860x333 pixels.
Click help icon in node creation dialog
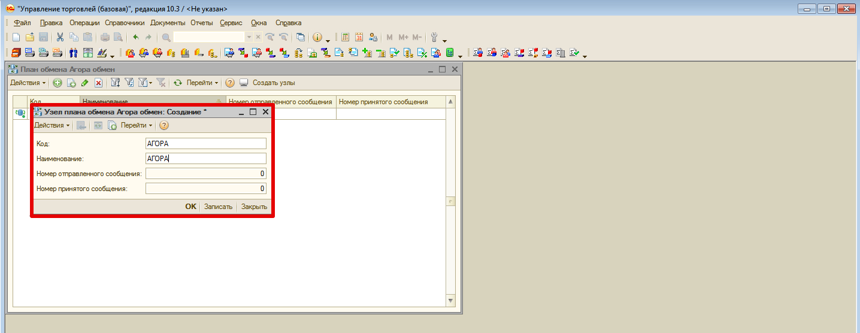163,125
